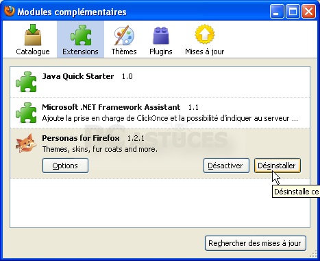Maximize the Modules complémentaires window

tap(293, 12)
